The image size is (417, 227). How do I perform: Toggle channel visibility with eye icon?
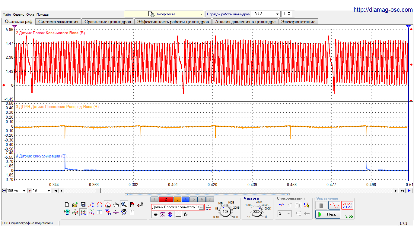point(155,214)
